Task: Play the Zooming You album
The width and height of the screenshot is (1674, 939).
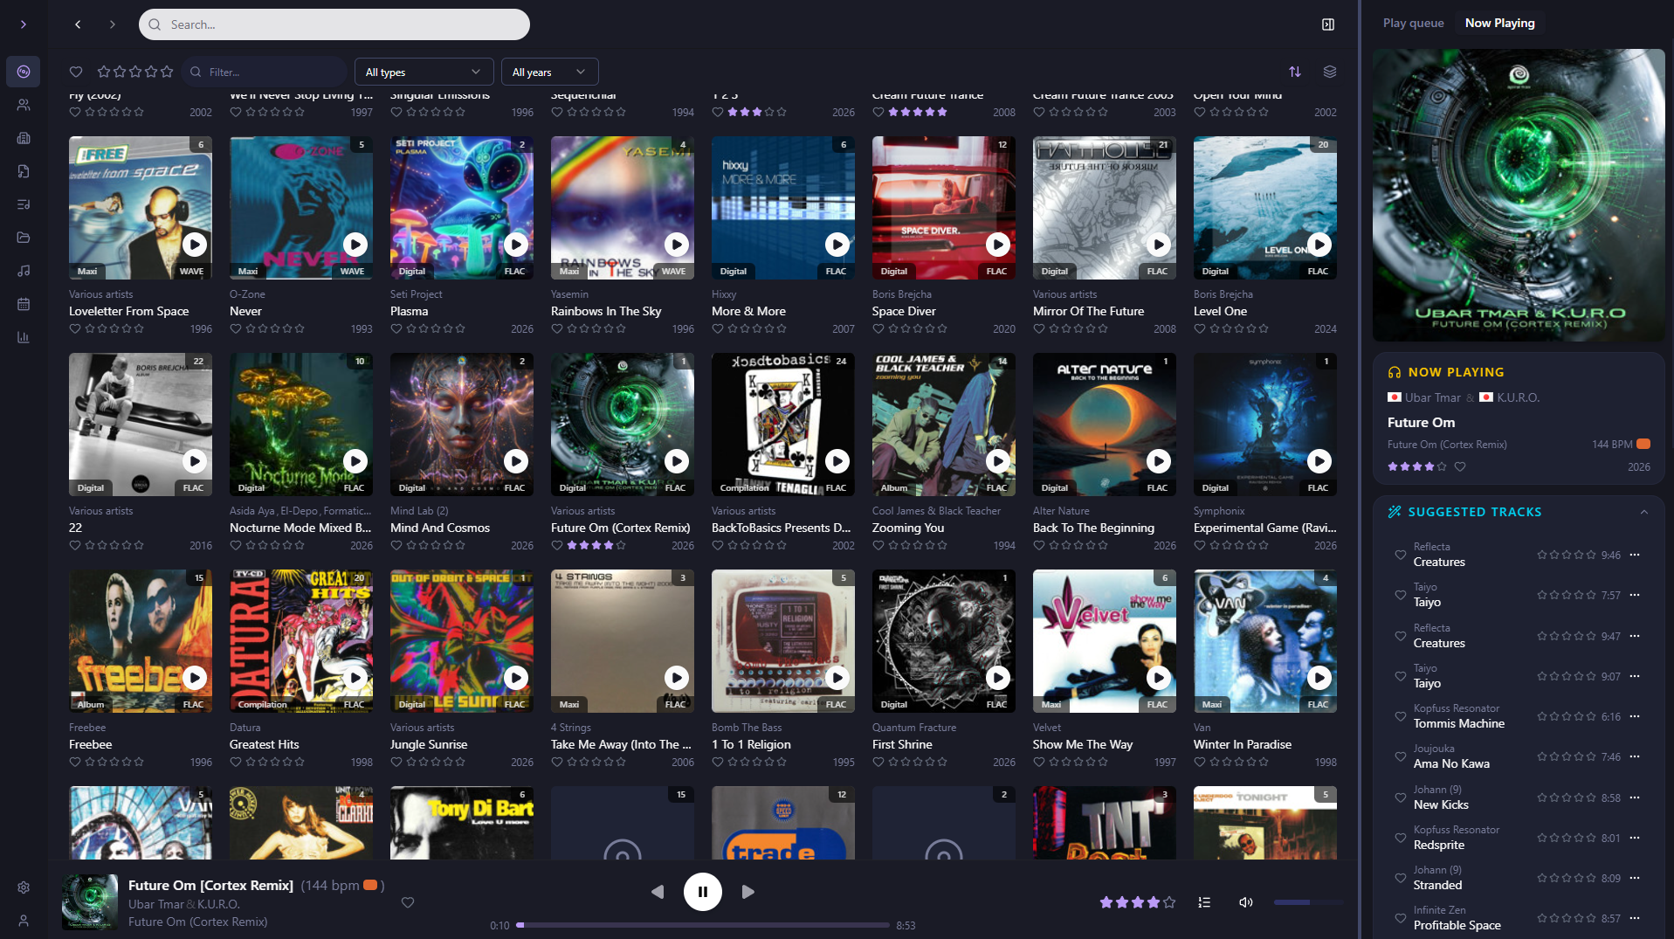Action: point(998,461)
